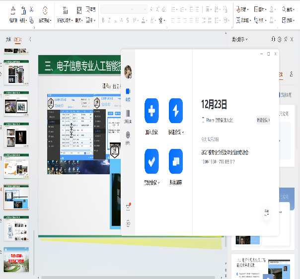Toggle italic formatting in the ribbon

(x=110, y=20)
